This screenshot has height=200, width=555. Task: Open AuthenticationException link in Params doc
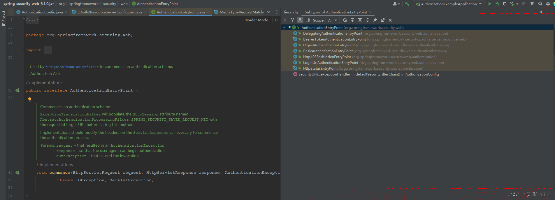tap(138, 145)
